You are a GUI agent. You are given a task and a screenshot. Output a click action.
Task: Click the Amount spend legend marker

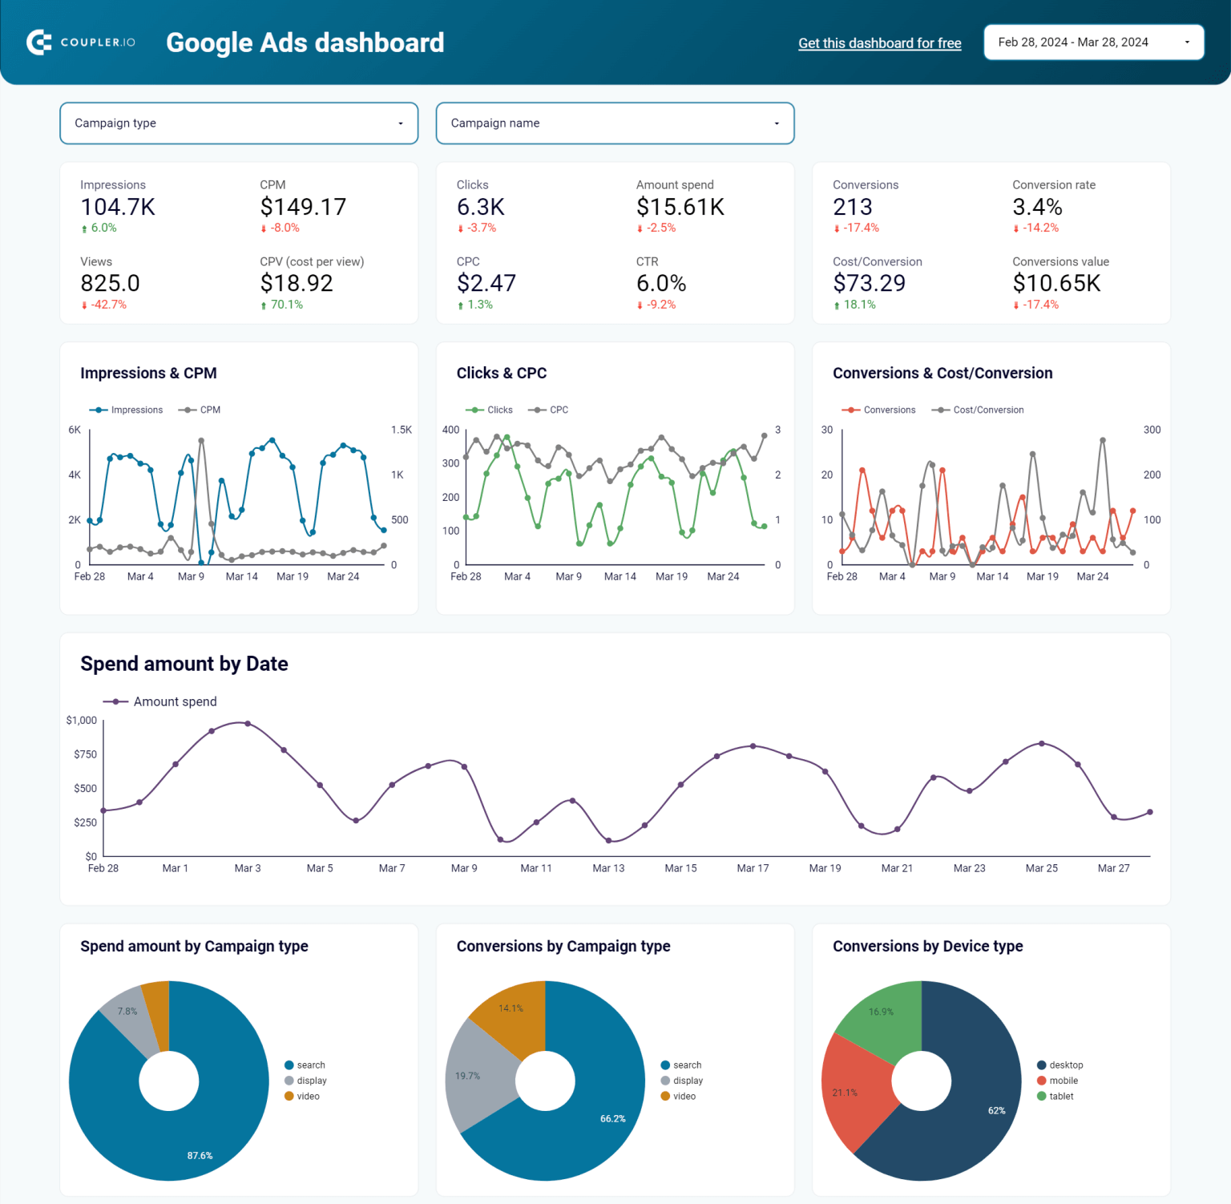[x=116, y=701]
